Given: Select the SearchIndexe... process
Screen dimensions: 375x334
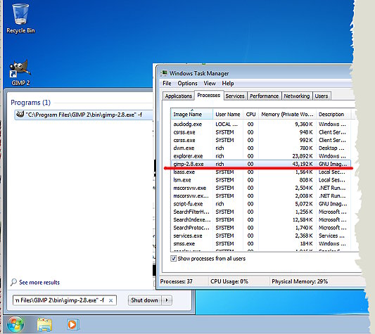Looking at the screenshot, I should (261, 219).
